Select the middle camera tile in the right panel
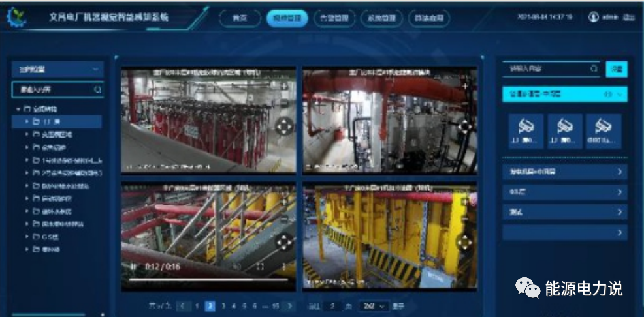The image size is (644, 317). [565, 131]
